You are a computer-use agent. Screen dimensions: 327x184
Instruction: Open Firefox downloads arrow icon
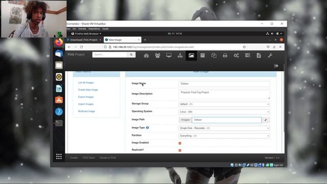[x=274, y=47]
